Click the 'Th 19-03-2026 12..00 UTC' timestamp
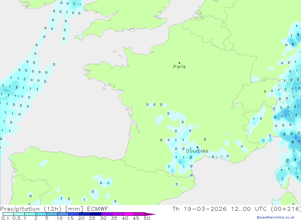Image resolution: width=301 pixels, height=220 pixels. coord(220,209)
